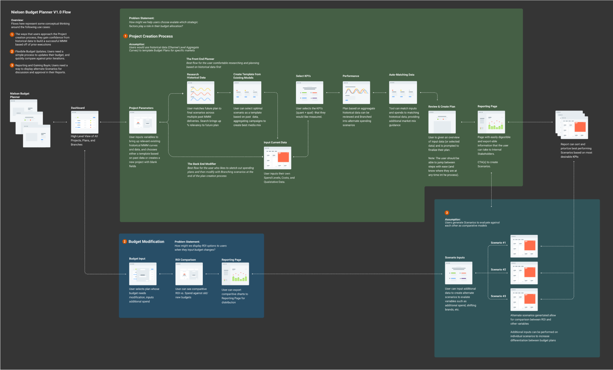This screenshot has width=613, height=370.
Task: Click text 'Best flow for the user comfortable researching'
Action: 223,65
